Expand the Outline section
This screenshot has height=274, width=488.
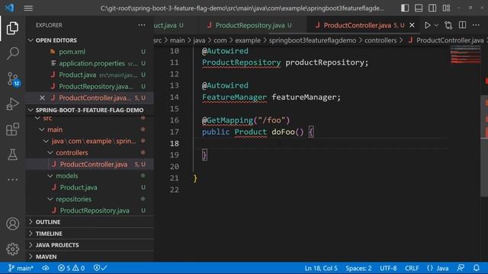coord(90,221)
